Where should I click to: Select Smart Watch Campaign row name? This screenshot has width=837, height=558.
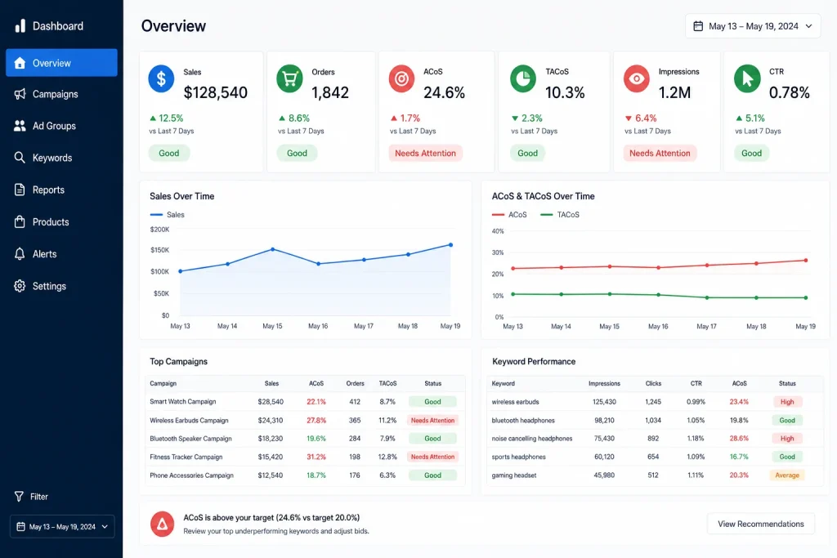[x=182, y=402]
